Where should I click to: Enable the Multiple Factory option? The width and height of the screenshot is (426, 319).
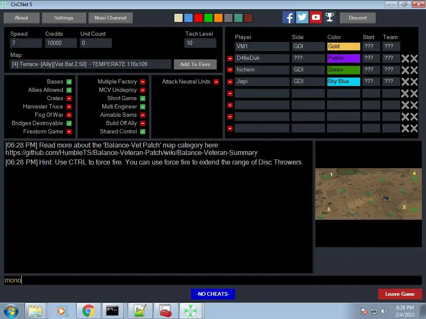(x=143, y=82)
